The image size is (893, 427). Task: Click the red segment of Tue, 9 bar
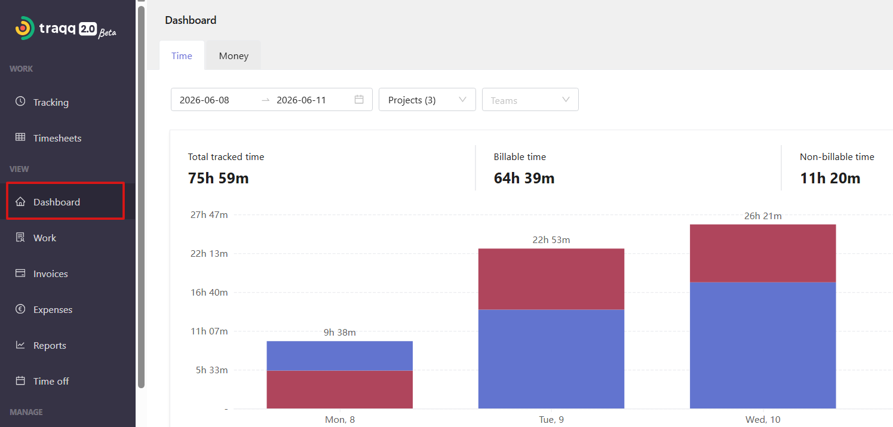click(x=551, y=279)
